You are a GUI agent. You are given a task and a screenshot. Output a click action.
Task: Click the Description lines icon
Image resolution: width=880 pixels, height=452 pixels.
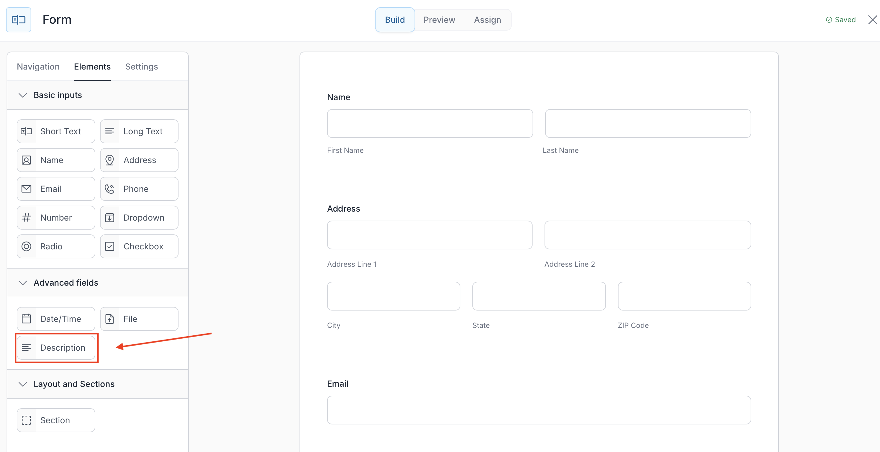point(26,347)
